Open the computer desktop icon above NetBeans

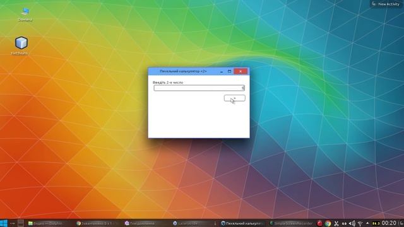point(25,14)
